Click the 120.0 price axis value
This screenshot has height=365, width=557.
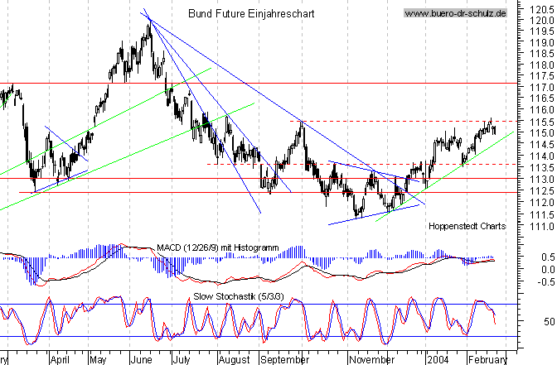click(535, 18)
